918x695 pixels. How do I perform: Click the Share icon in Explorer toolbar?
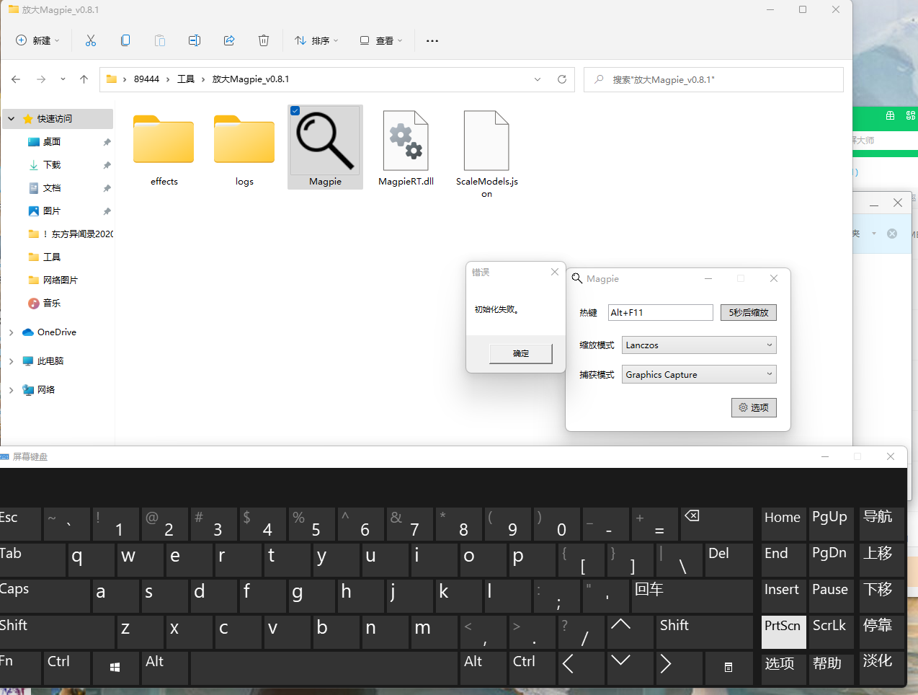[x=229, y=40]
